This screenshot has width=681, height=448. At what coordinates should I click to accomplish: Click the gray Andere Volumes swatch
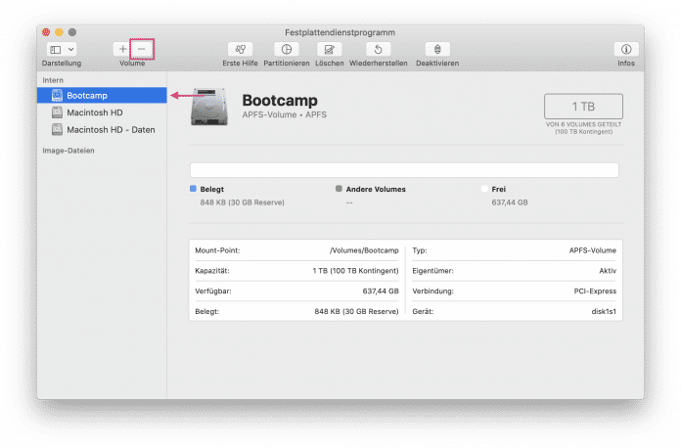pyautogui.click(x=339, y=189)
